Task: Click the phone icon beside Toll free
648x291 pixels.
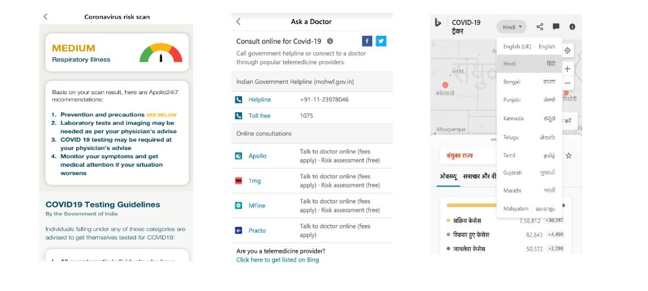Action: pos(239,116)
